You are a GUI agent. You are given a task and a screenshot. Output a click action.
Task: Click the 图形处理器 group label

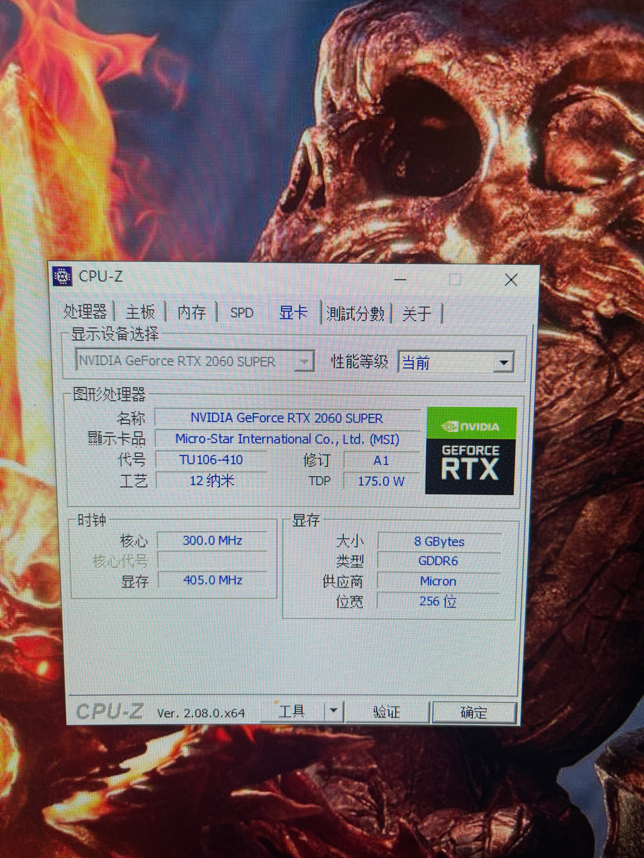109,393
